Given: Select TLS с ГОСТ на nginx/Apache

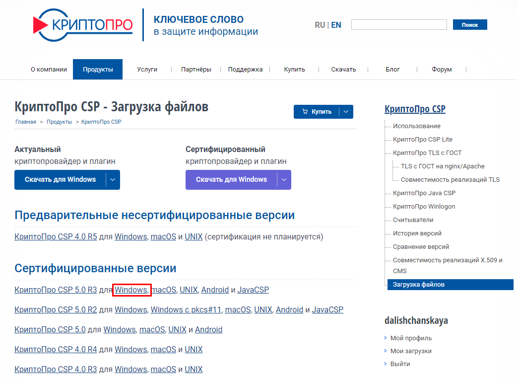Looking at the screenshot, I should tap(443, 166).
